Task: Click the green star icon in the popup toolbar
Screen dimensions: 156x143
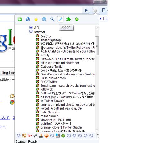Action: 77,19
